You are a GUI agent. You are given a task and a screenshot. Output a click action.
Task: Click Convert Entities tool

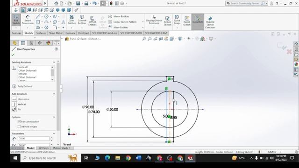point(82,20)
